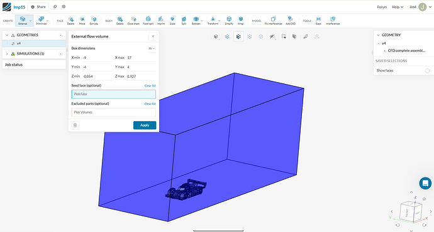Open the box dimensions unit dropdown
The image size is (434, 232).
[152, 48]
